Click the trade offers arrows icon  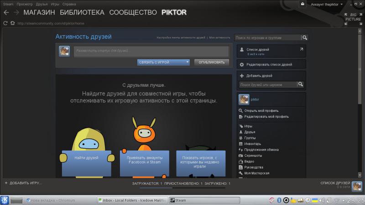241,150
